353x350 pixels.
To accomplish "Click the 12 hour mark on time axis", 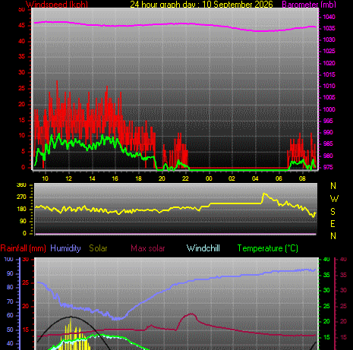I will pyautogui.click(x=68, y=178).
